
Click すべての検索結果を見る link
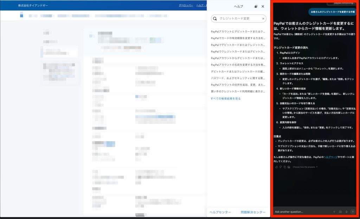tap(226, 99)
